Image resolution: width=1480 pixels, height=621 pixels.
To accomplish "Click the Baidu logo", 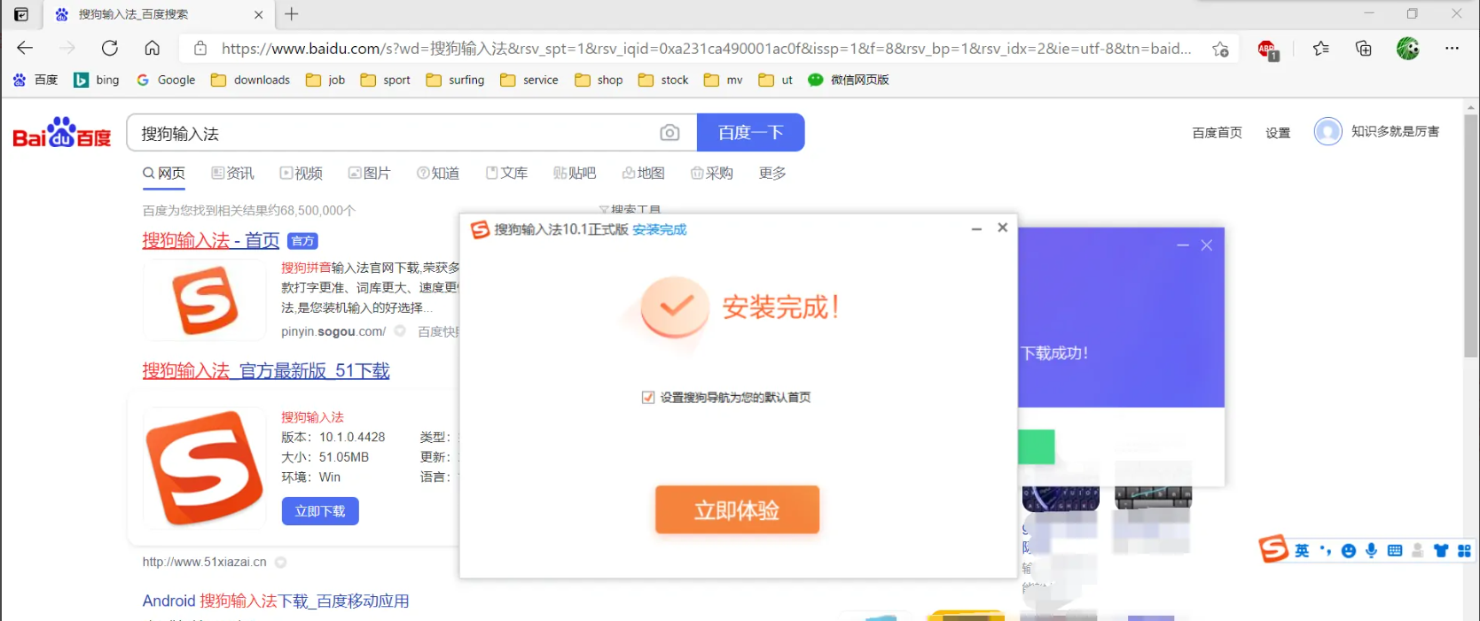I will [62, 133].
